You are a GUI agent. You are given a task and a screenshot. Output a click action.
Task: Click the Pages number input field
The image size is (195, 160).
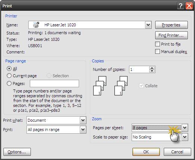coord(54,84)
